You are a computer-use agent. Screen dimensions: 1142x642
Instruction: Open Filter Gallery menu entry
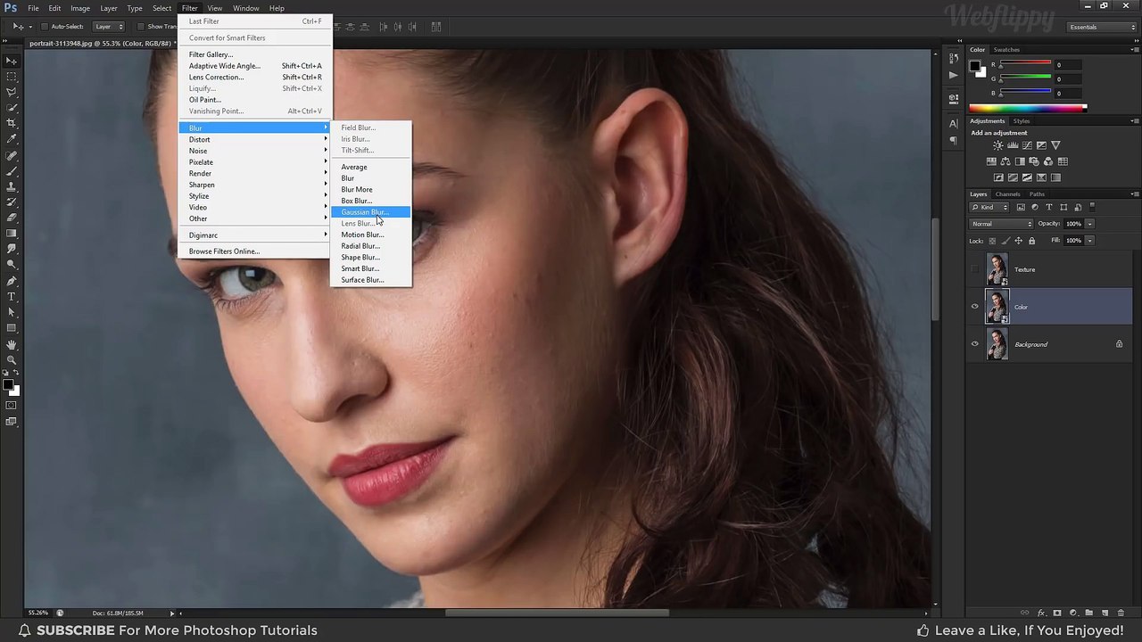coord(254,54)
